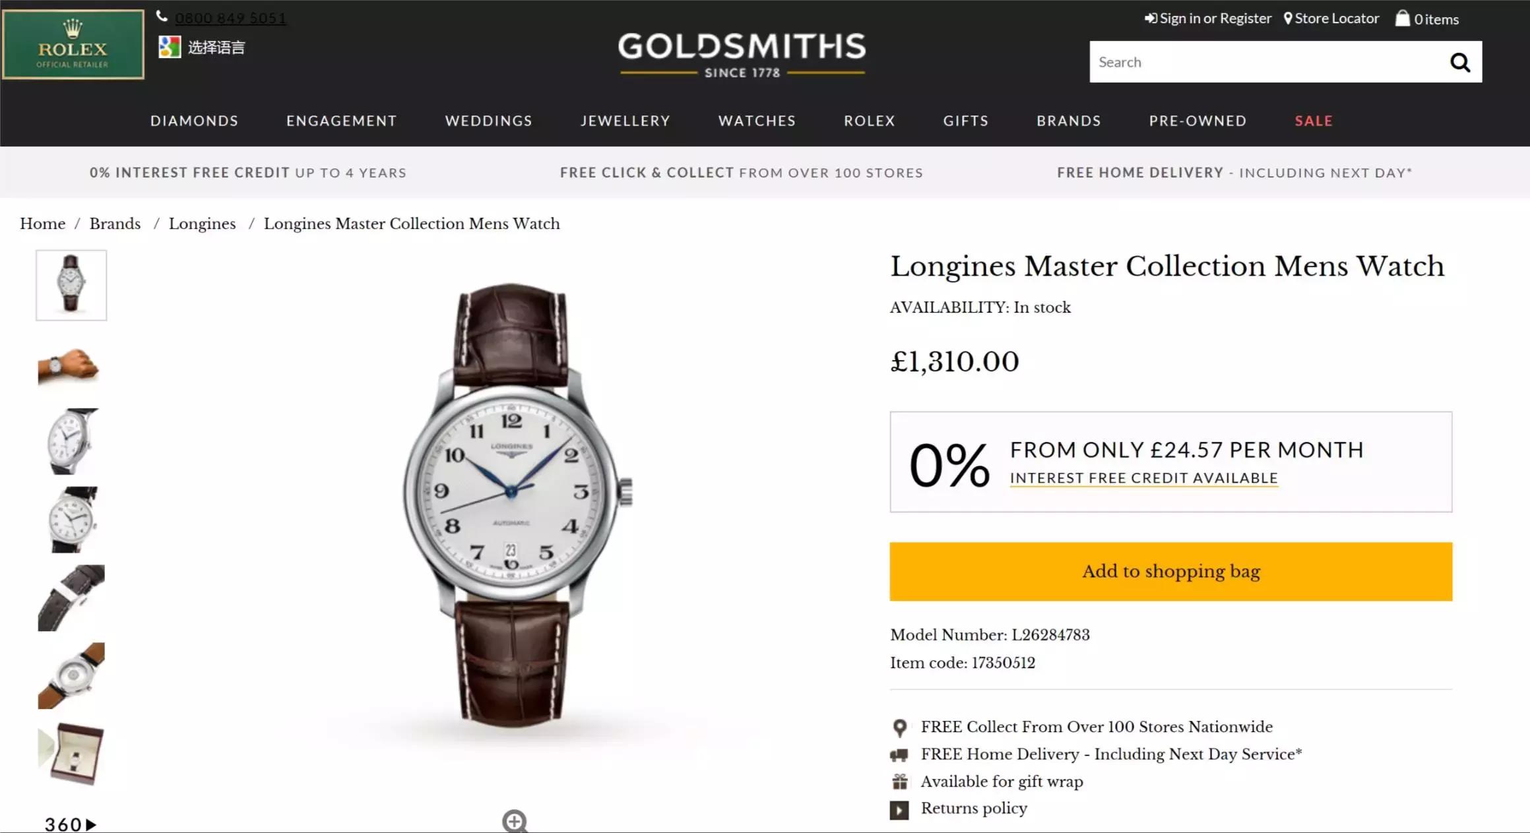The height and width of the screenshot is (833, 1530).
Task: Play the 360 view
Action: (71, 824)
